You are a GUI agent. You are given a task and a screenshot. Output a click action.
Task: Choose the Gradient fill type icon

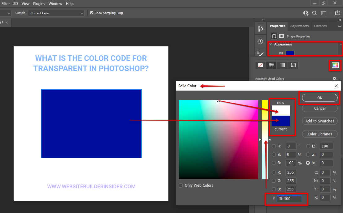(x=282, y=65)
